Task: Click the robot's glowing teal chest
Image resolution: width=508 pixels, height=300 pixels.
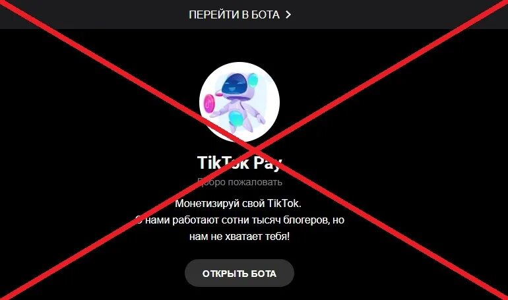Action: point(236,118)
